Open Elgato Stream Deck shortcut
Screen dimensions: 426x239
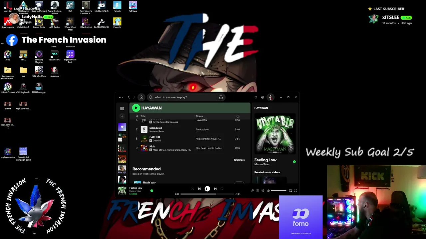pos(70,57)
